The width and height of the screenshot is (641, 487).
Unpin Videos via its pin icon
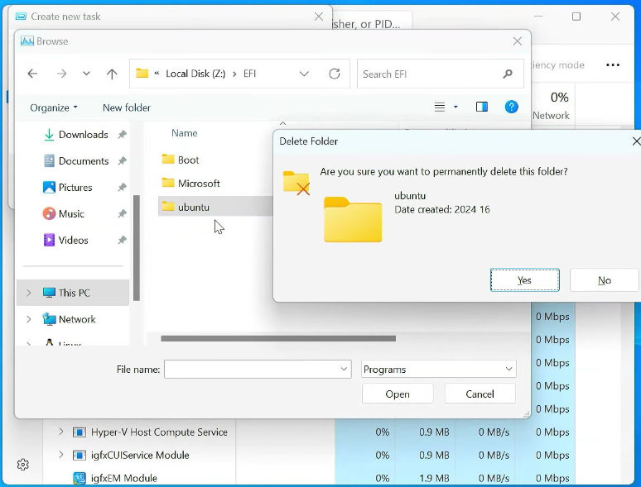pyautogui.click(x=122, y=240)
